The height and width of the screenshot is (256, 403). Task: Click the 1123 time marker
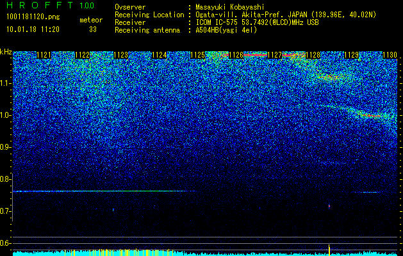coord(120,55)
